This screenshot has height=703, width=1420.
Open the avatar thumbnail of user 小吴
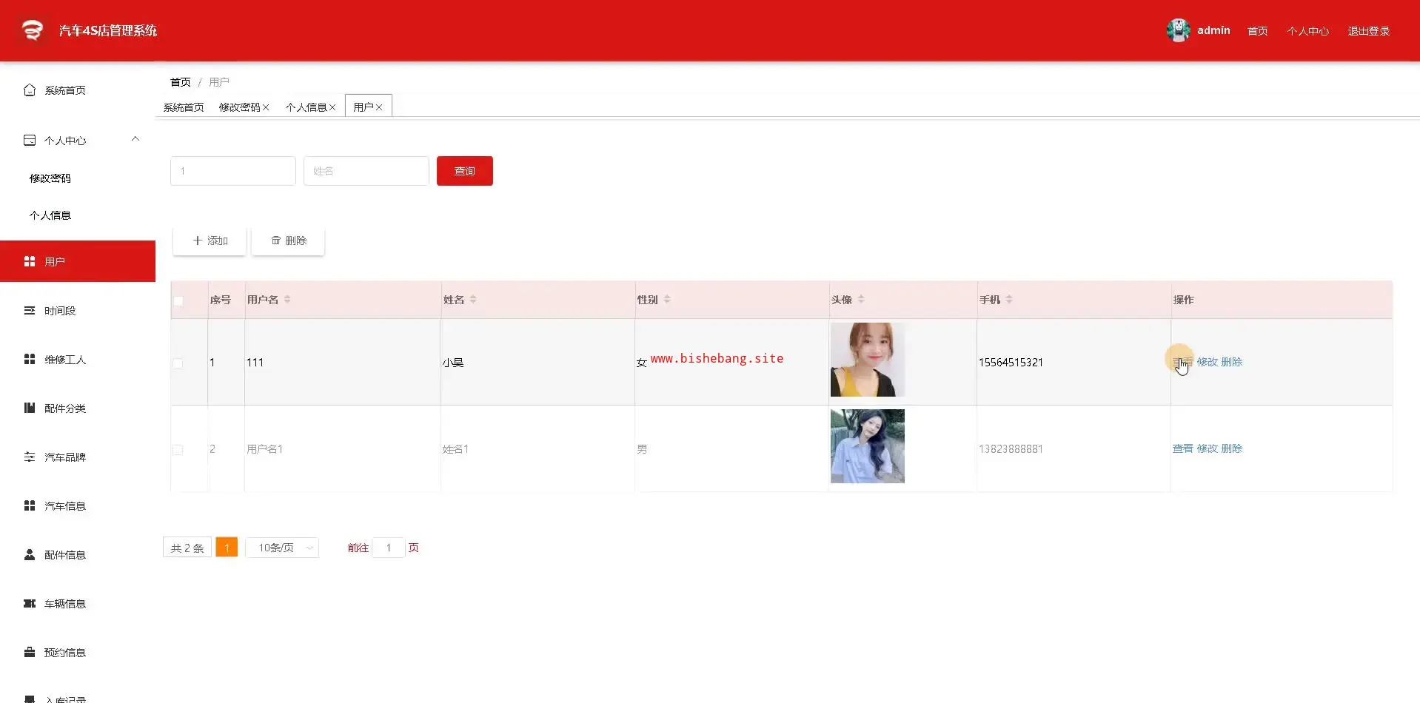coord(868,360)
